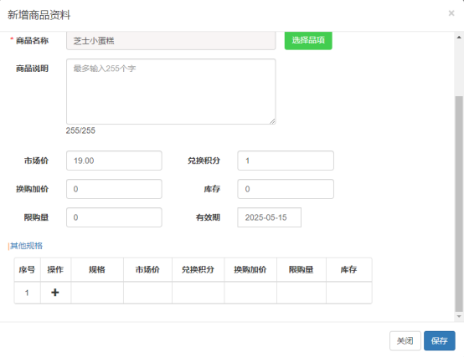Click the 选择品项 green button
Screen dimensions: 464x357
[308, 40]
